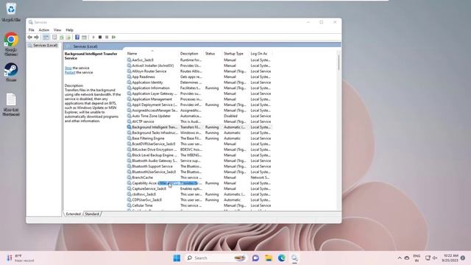Open Microsoft Edge from the taskbar
The width and height of the screenshot is (471, 265).
click(281, 258)
